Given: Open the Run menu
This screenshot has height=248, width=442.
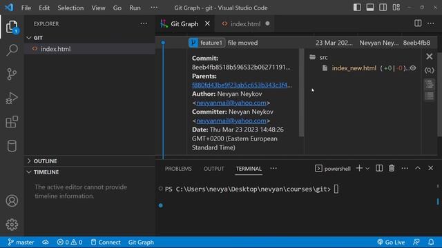Looking at the screenshot, I should (135, 8).
